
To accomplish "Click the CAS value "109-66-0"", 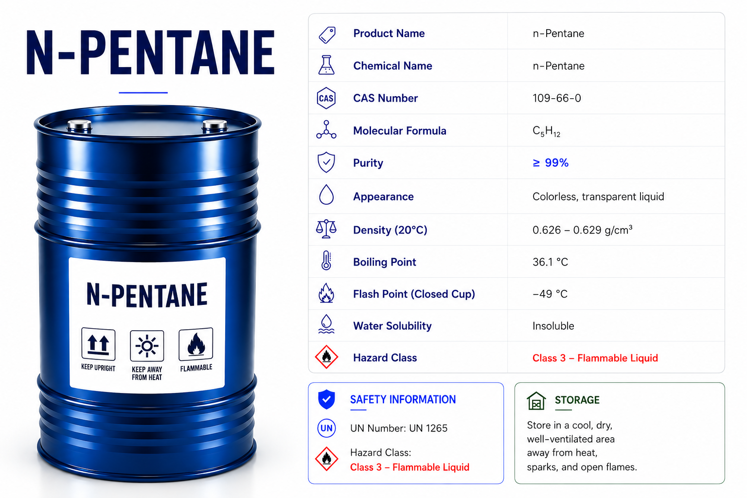I will 557,98.
